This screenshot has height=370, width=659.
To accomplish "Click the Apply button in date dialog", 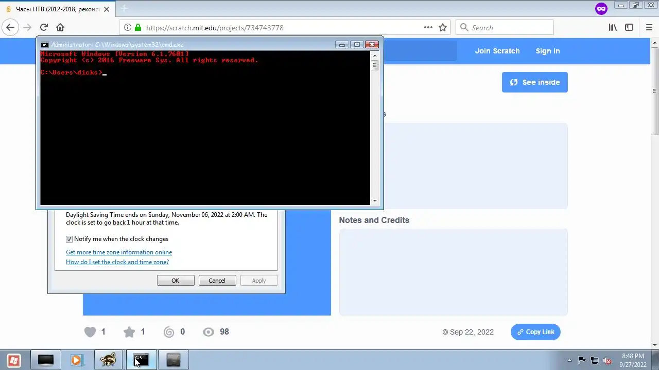I will point(259,281).
